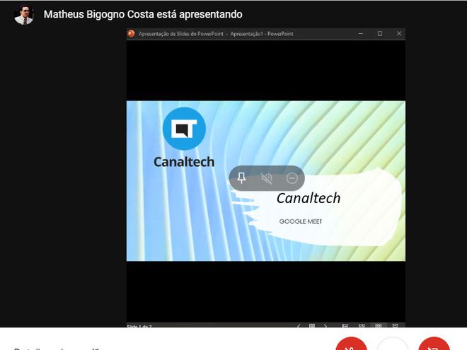Click italic 'Canaltech' title on slide

309,198
